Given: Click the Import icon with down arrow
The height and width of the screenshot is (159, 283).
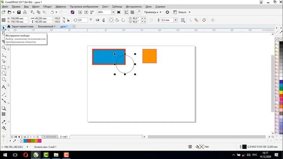Looking at the screenshot, I should point(80,12).
